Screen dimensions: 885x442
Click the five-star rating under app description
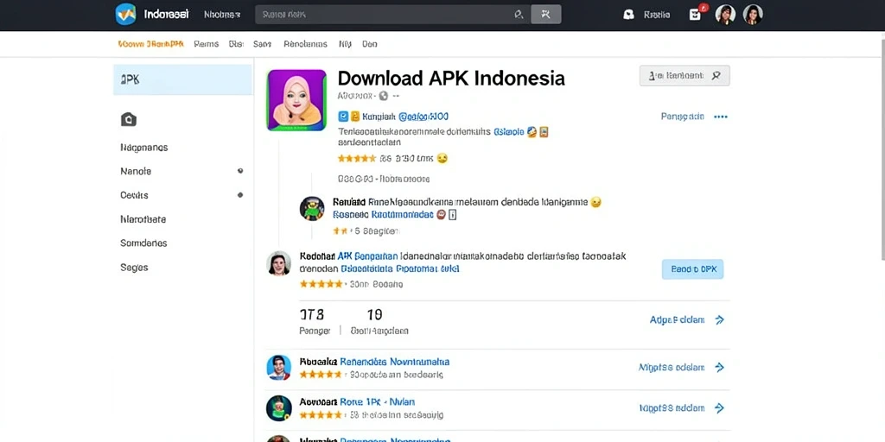(357, 159)
